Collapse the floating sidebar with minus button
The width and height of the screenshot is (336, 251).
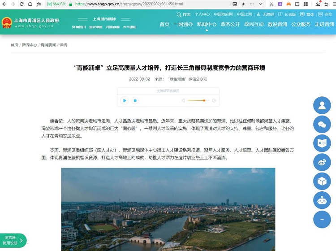[322, 219]
